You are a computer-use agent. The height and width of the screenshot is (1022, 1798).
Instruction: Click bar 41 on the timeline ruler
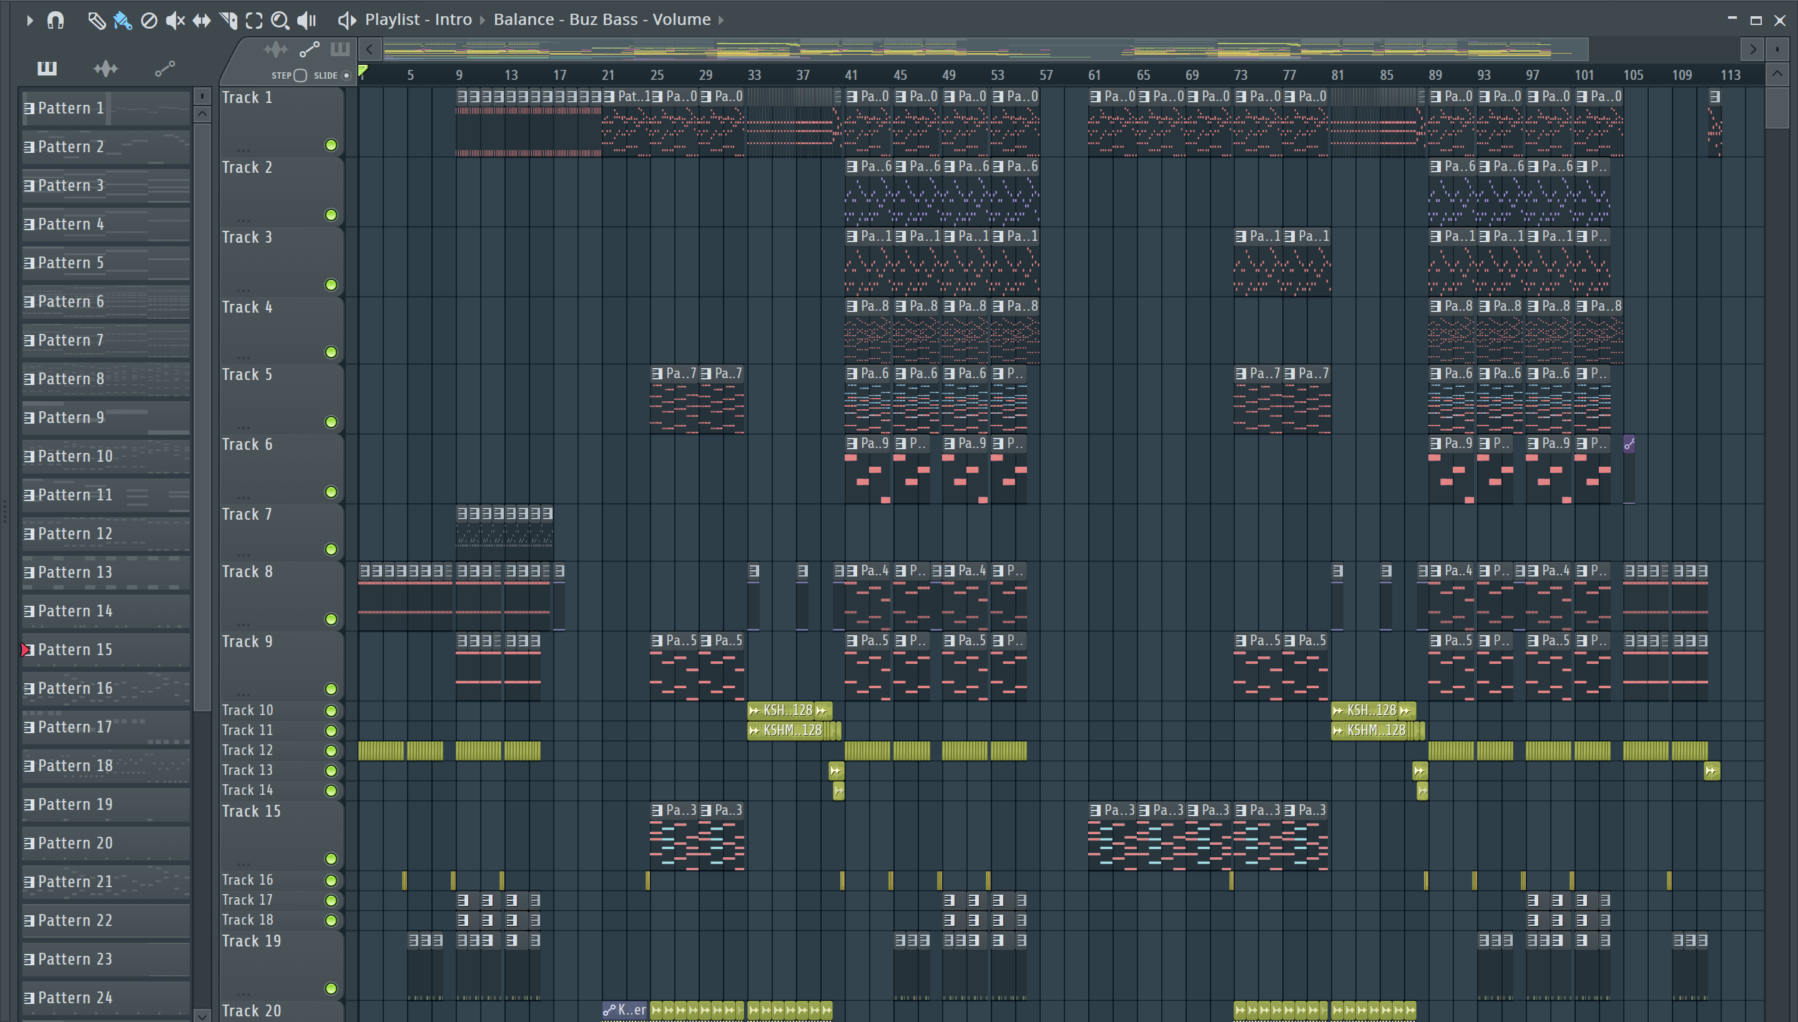pos(850,75)
